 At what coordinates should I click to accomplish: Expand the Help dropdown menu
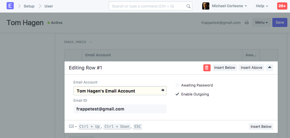click(262, 6)
